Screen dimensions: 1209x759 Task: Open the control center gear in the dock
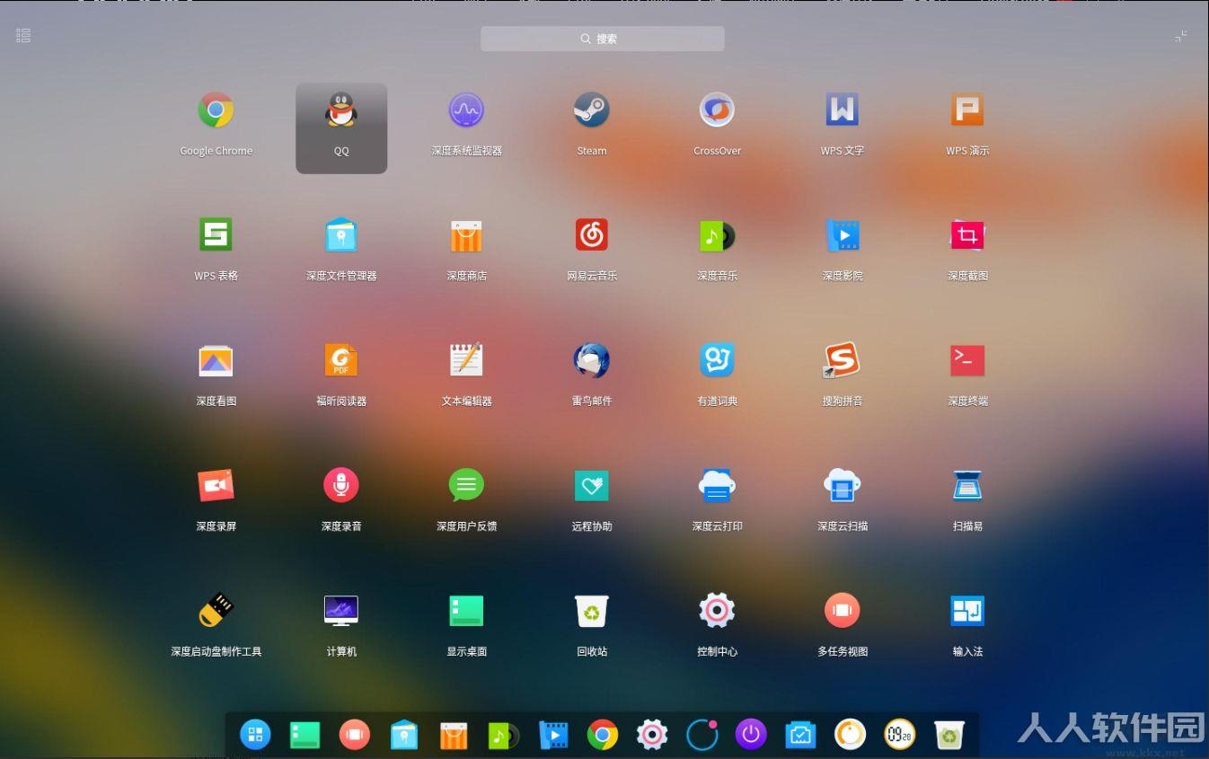coord(652,736)
